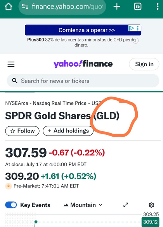The image size is (163, 227).
Task: Focus the Search for news or tickers field
Action: (x=83, y=81)
